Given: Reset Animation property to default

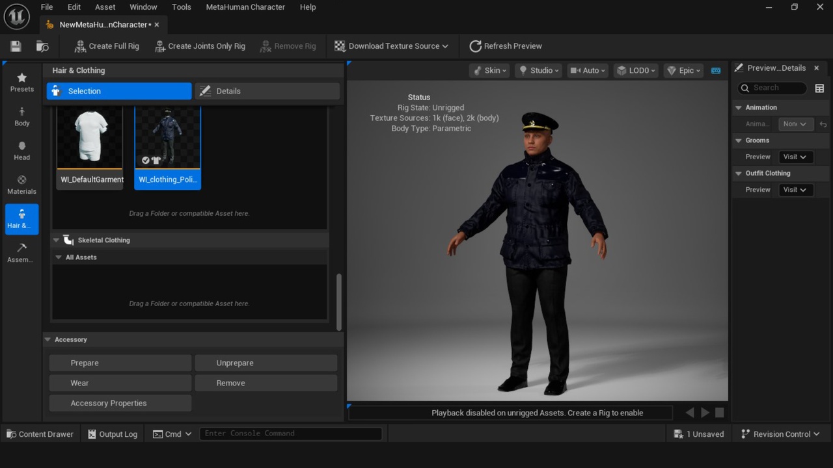Looking at the screenshot, I should pyautogui.click(x=823, y=124).
